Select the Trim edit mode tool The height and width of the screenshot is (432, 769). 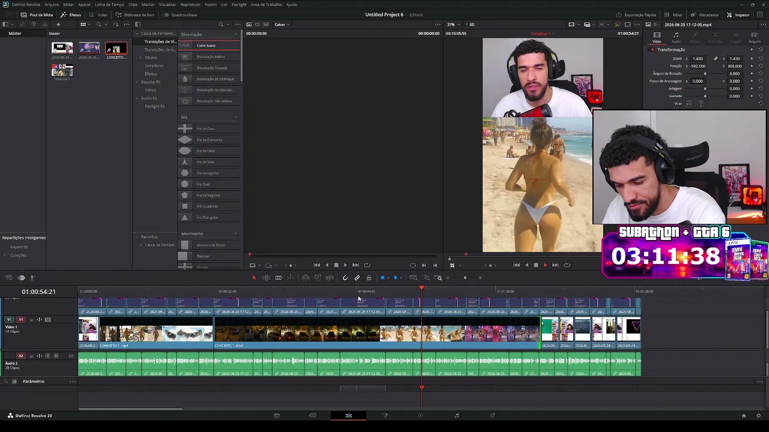tap(266, 278)
